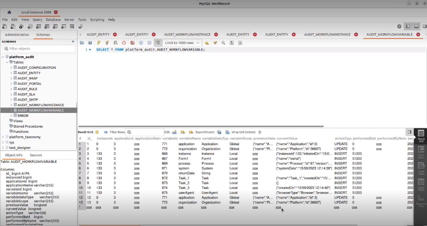Expand the AUDIT_ENTITY table node

[x=11, y=73]
